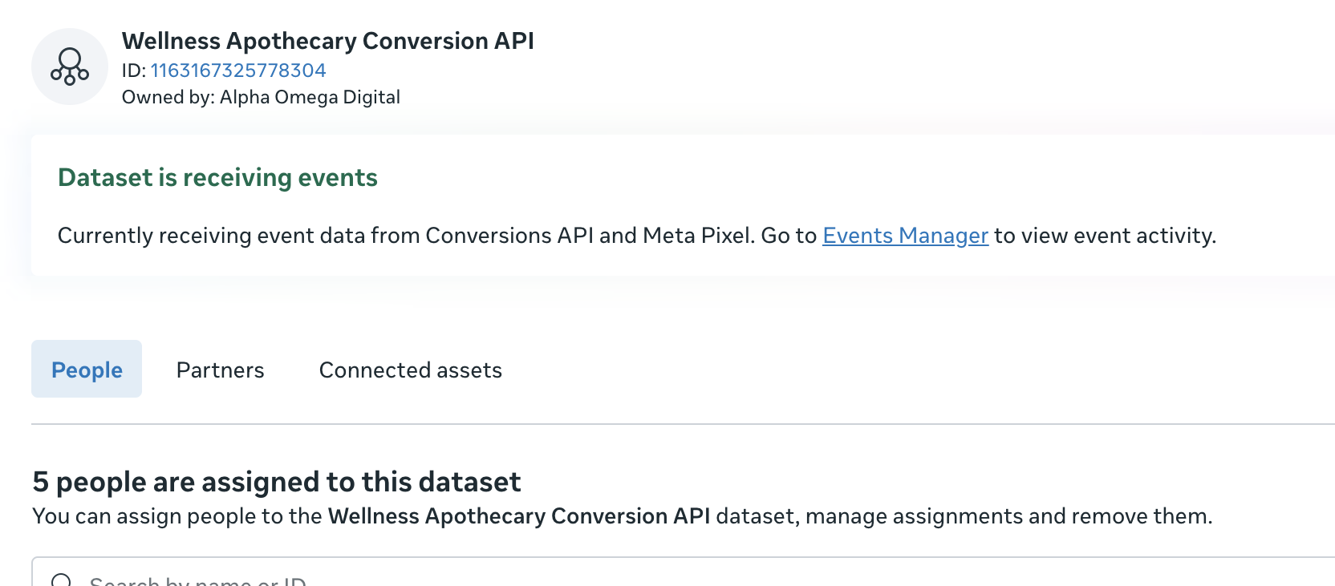This screenshot has width=1335, height=586.
Task: Click the search magnifier icon
Action: (x=62, y=580)
